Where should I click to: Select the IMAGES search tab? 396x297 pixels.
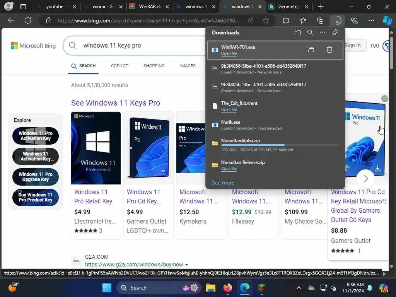point(188,66)
